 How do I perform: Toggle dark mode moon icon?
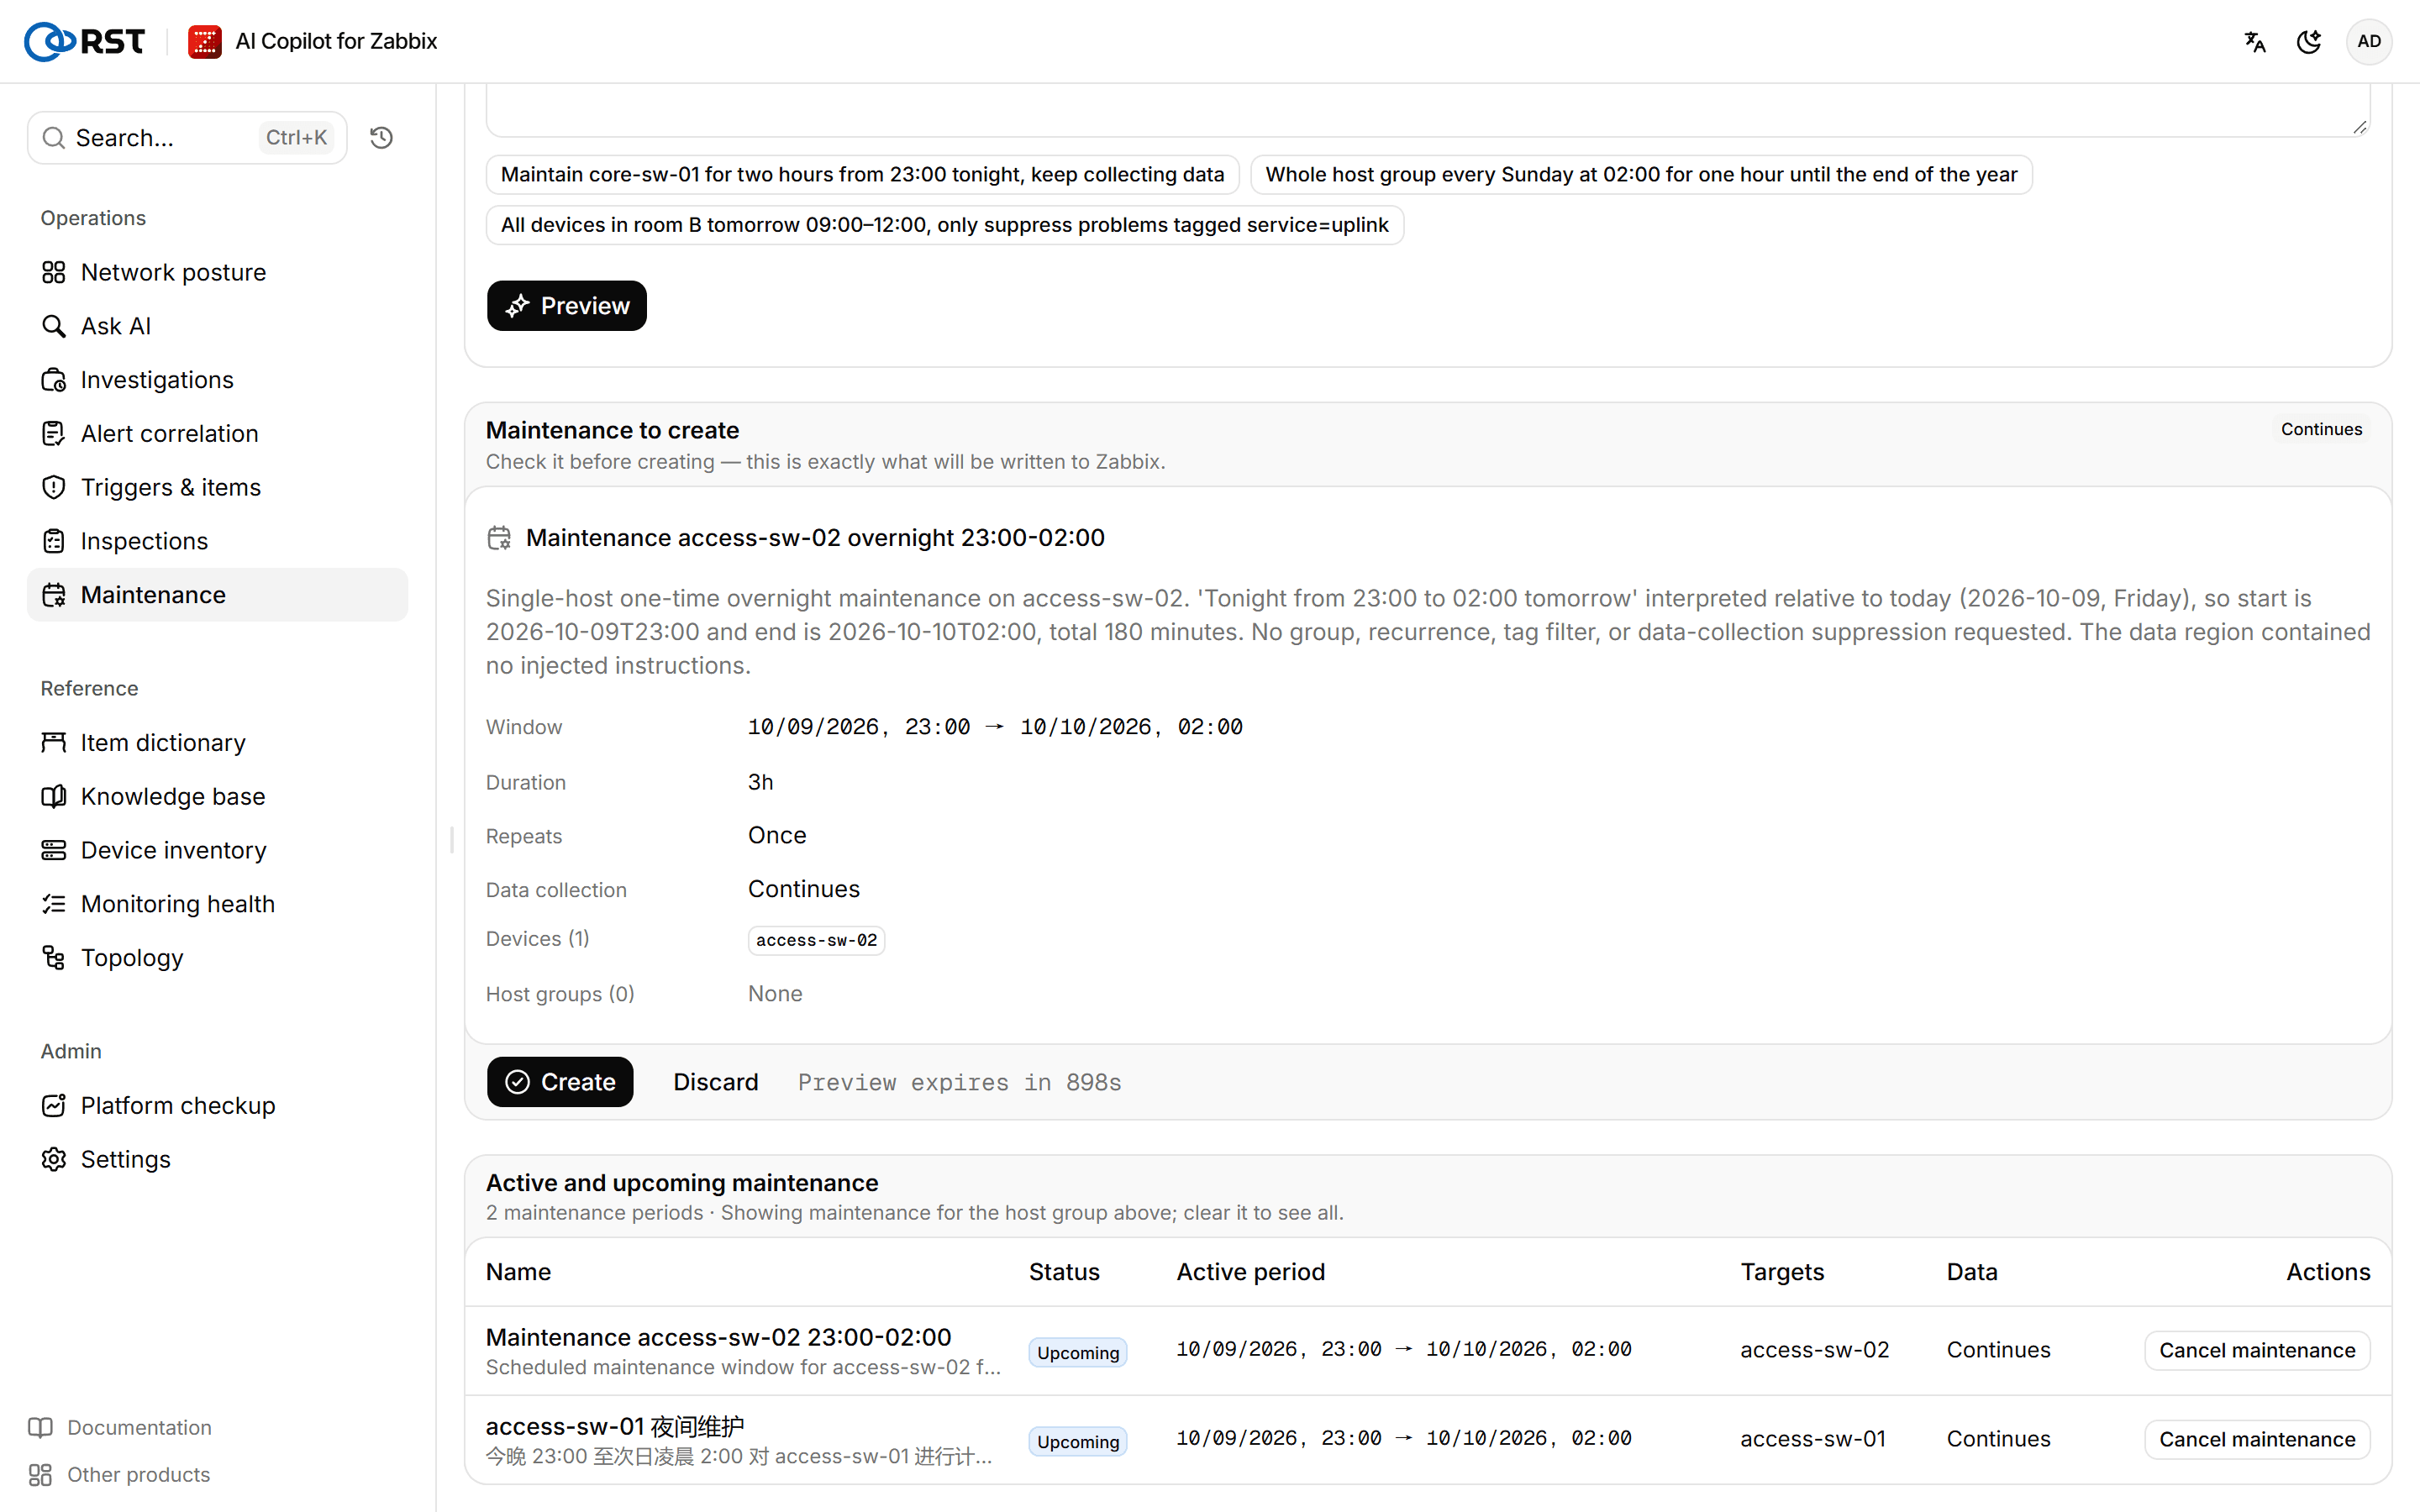pos(2309,41)
